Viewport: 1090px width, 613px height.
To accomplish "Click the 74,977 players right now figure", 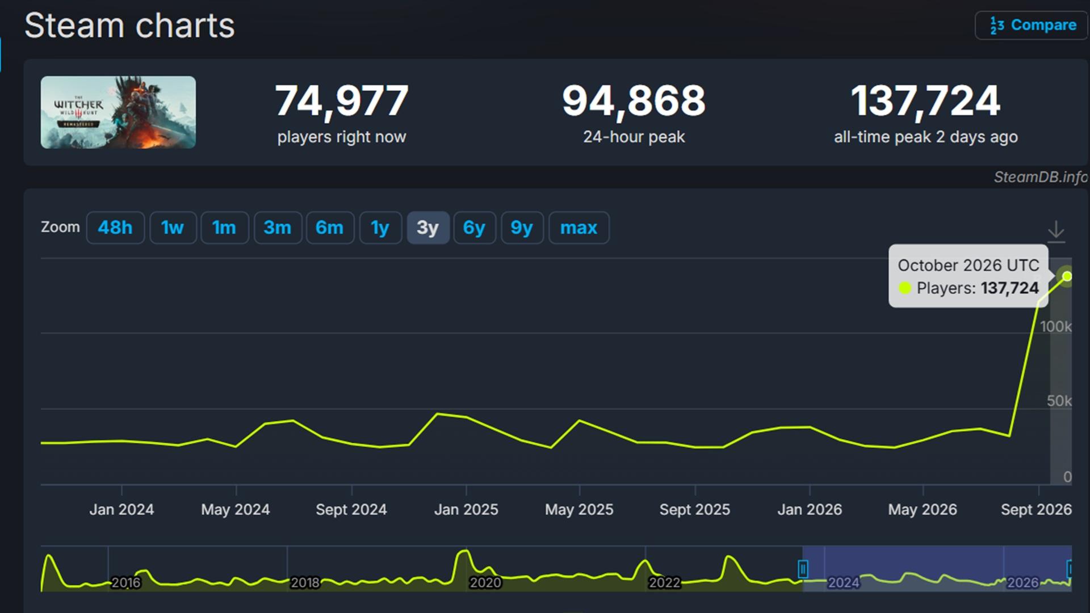I will 342,101.
